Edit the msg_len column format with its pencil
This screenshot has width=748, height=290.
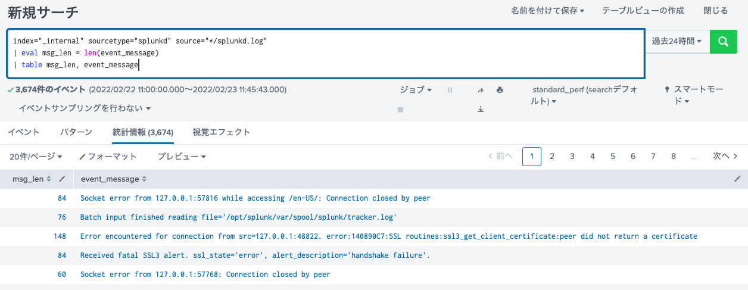pyautogui.click(x=62, y=179)
